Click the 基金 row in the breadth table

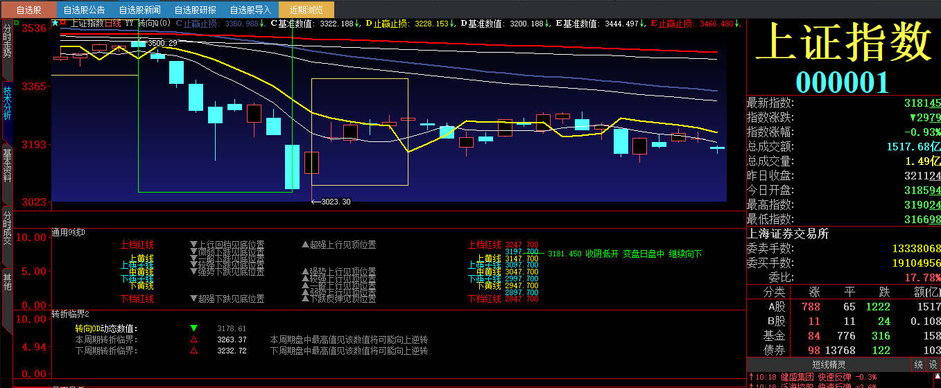click(843, 335)
